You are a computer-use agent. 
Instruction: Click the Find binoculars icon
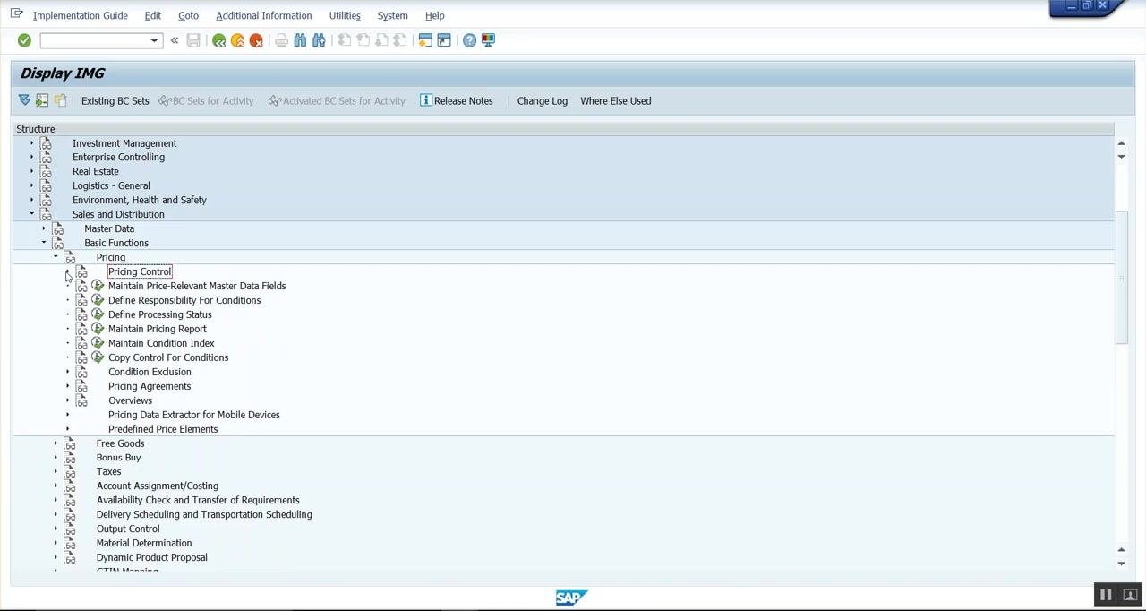(x=300, y=40)
